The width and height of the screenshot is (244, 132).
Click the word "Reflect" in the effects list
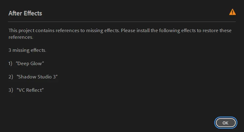pos(35,90)
